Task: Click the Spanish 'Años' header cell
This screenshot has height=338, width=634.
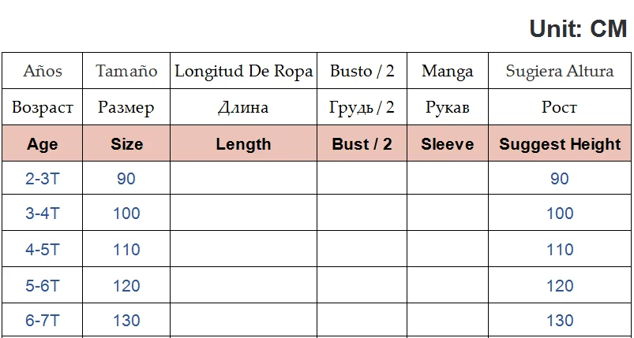Action: [x=43, y=71]
